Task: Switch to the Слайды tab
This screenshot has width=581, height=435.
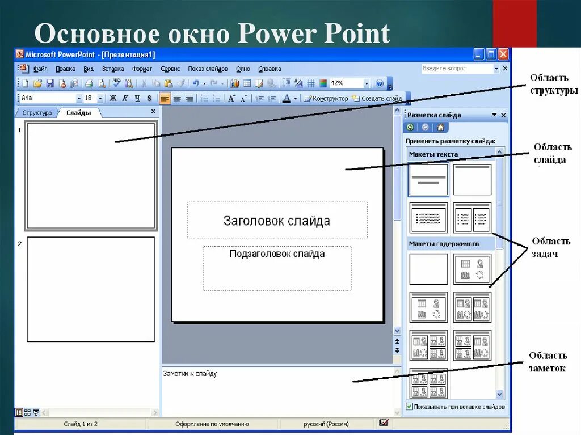Action: (78, 113)
